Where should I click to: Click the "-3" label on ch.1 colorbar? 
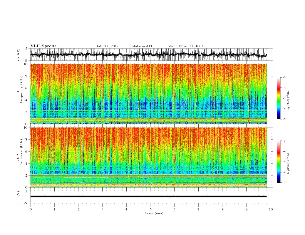click(x=284, y=77)
